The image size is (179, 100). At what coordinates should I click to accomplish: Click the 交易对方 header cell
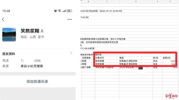tap(107, 58)
